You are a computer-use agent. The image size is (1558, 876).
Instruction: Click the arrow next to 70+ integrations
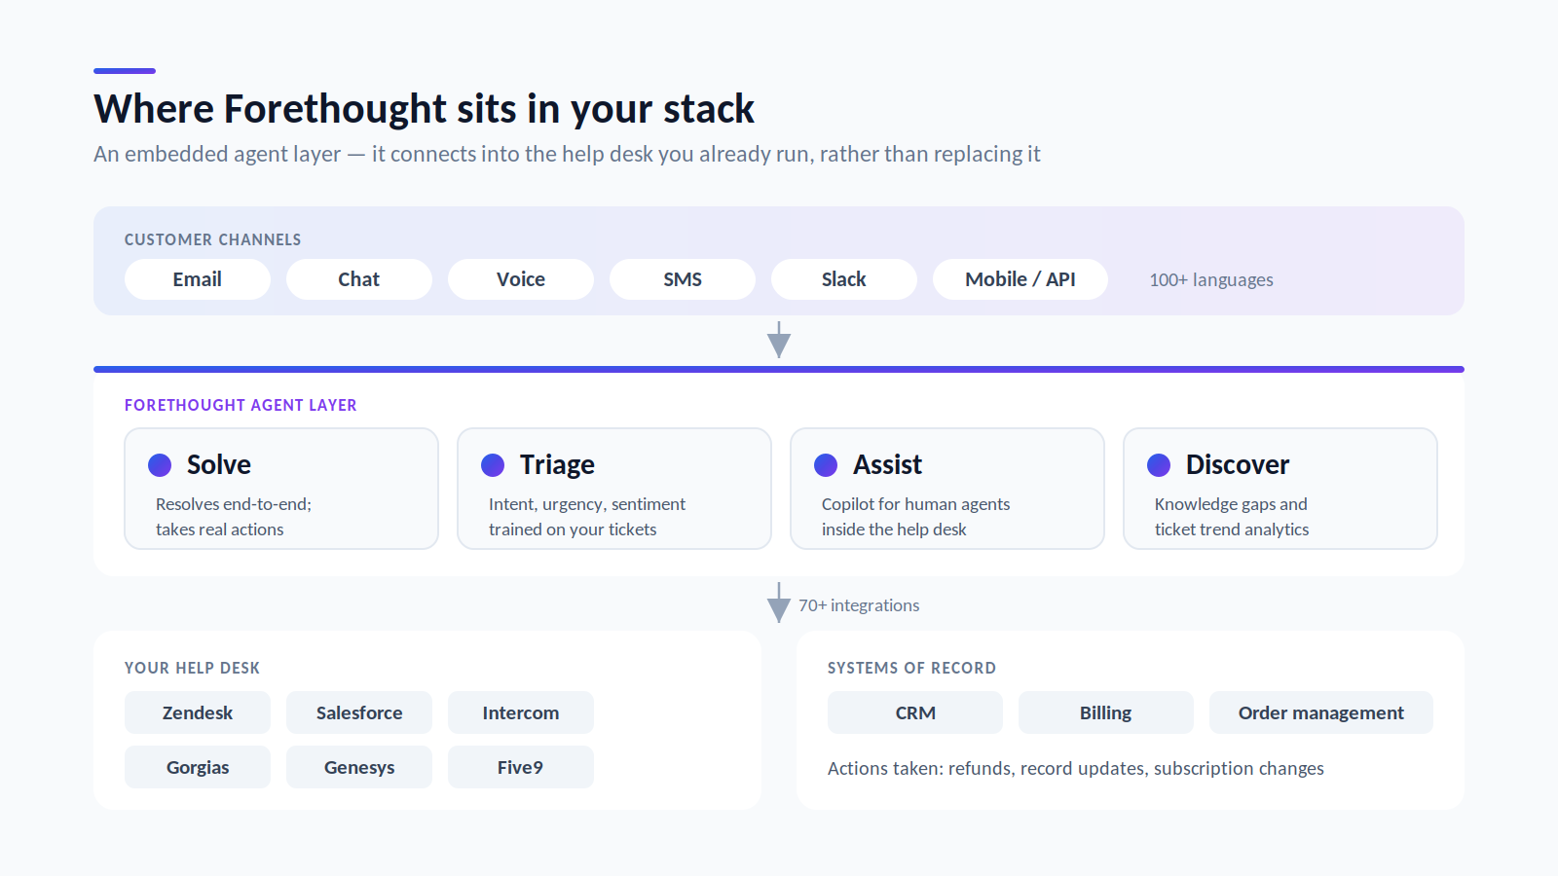(x=779, y=602)
